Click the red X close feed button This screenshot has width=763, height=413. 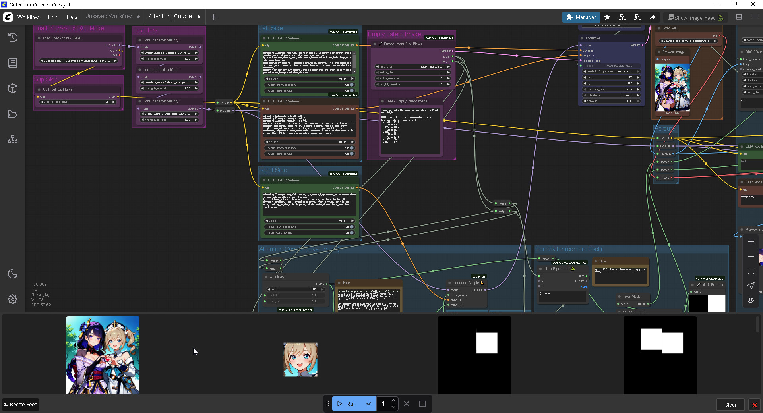point(754,405)
